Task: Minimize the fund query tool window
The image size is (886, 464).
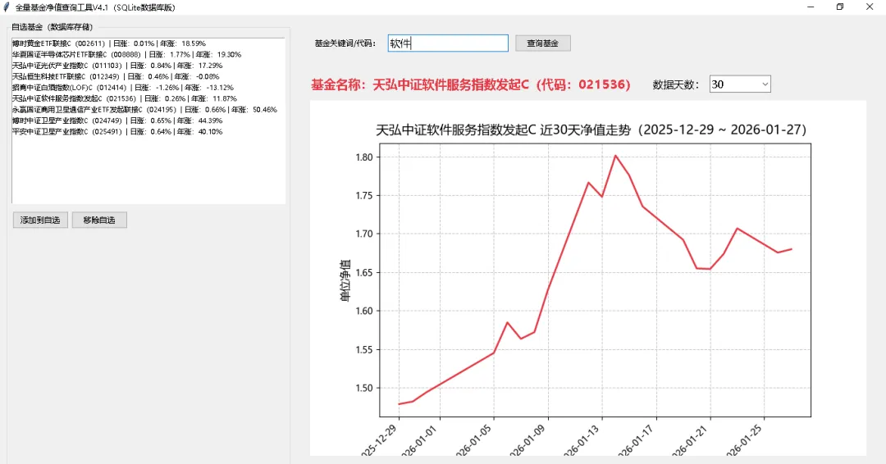Action: [x=811, y=7]
